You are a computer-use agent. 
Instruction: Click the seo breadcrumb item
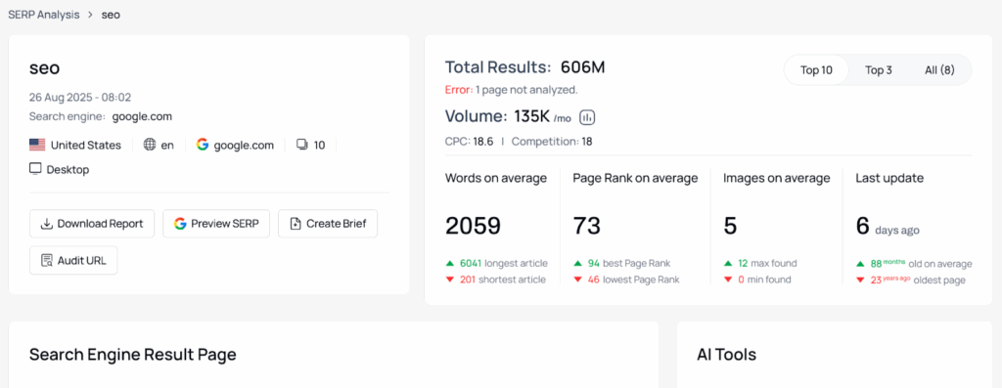(x=111, y=15)
